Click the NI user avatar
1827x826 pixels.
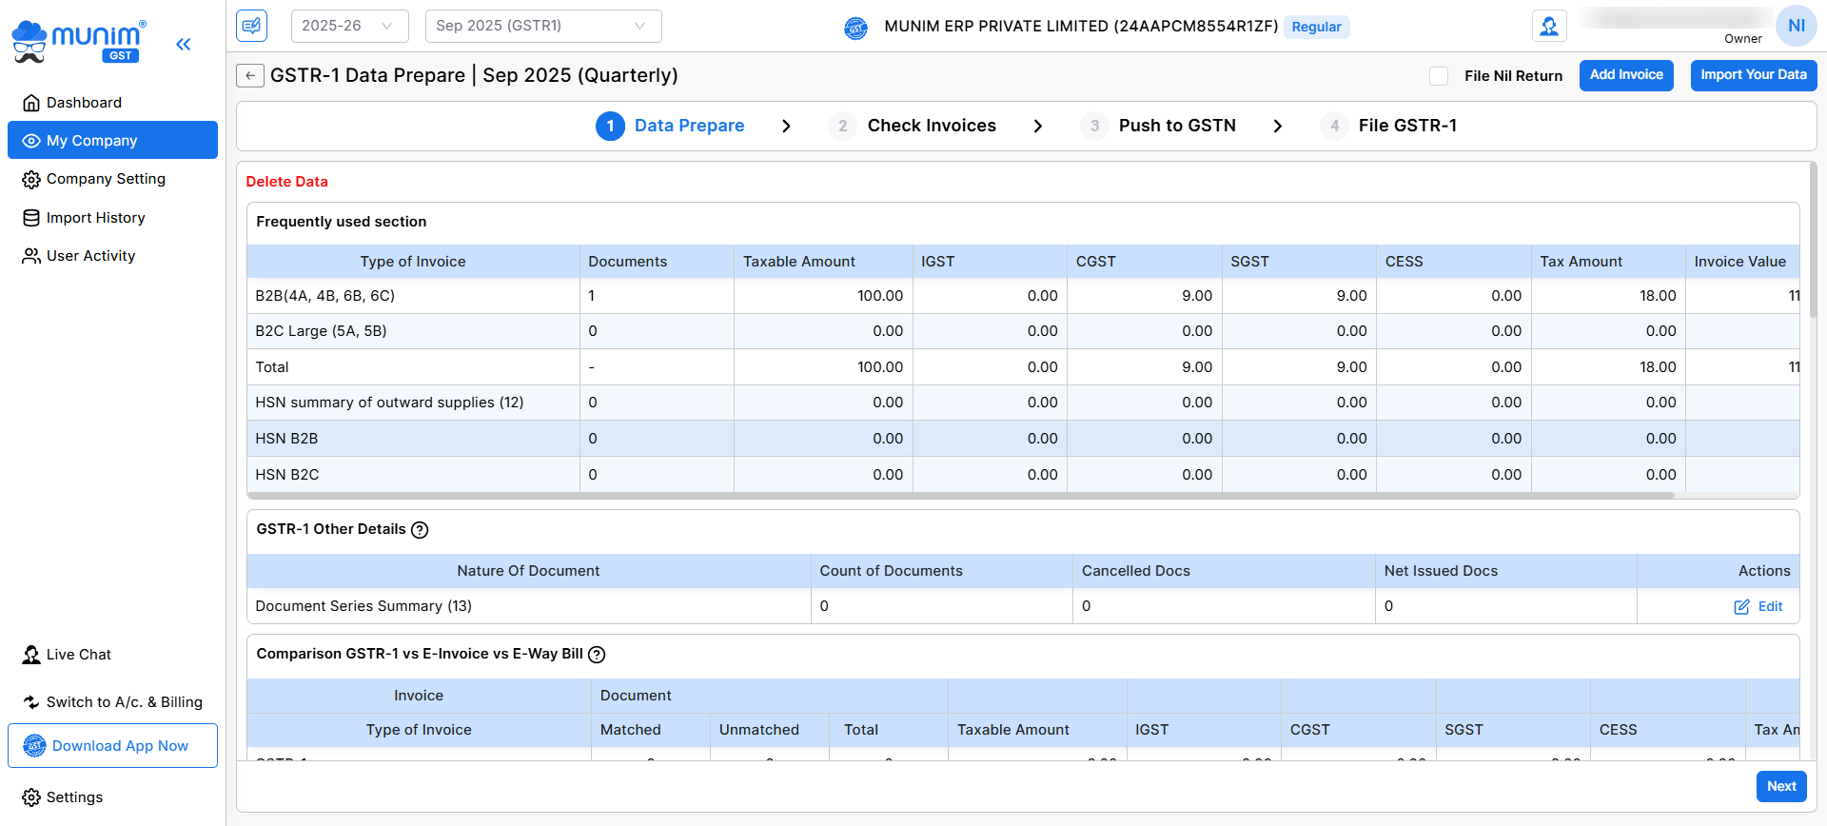(1796, 26)
